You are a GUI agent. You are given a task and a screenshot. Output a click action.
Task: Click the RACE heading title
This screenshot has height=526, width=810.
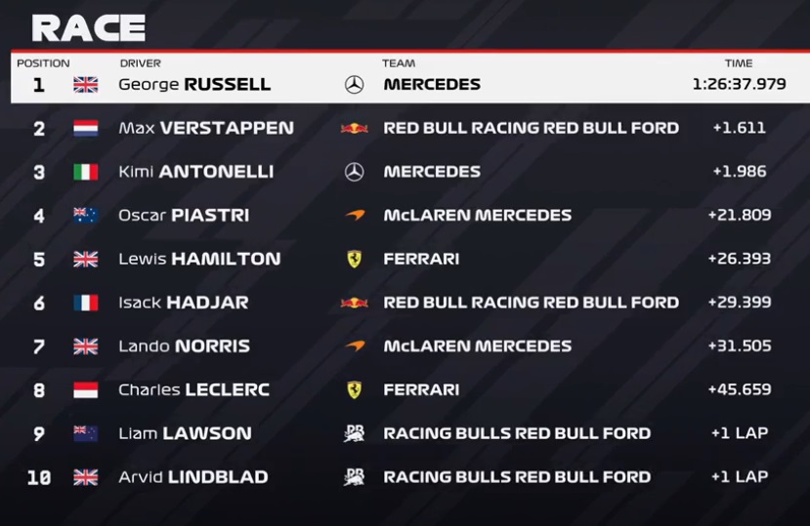click(88, 28)
